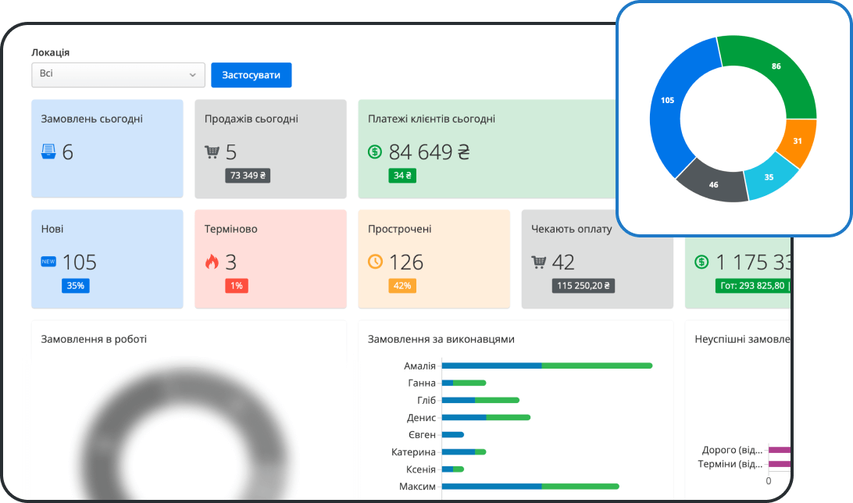Click the 42% badge under Прострочені
The width and height of the screenshot is (853, 503).
tap(402, 286)
